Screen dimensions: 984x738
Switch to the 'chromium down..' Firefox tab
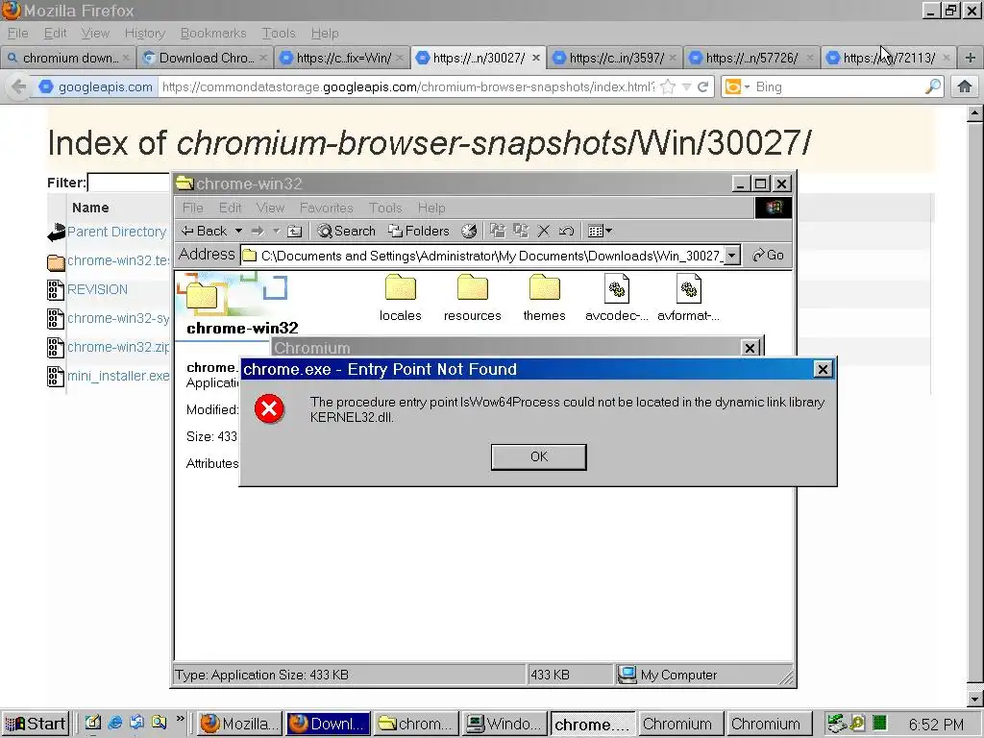coord(68,58)
